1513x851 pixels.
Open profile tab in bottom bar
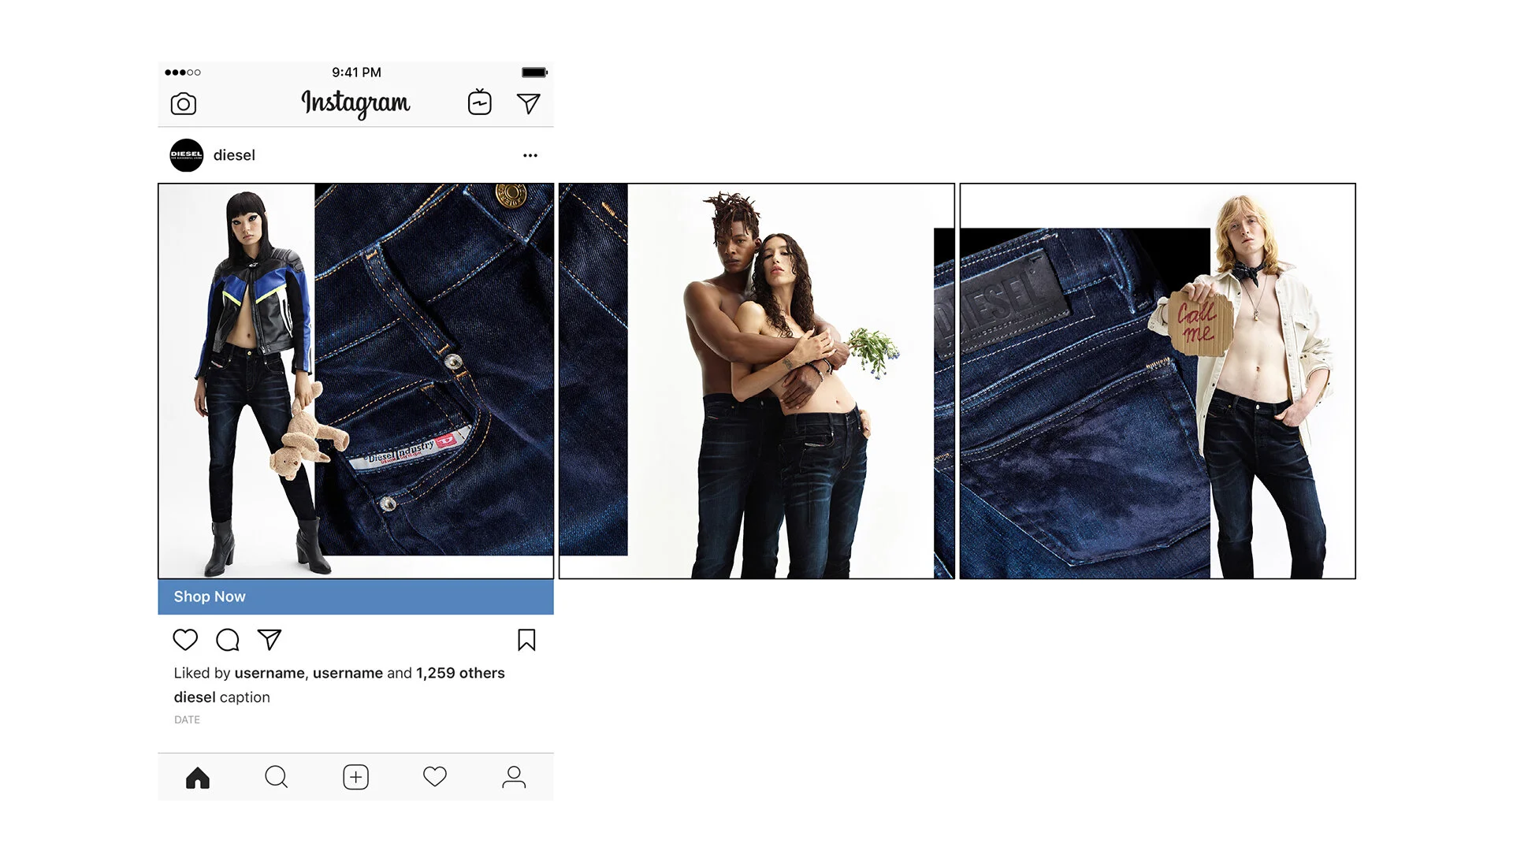(x=514, y=778)
